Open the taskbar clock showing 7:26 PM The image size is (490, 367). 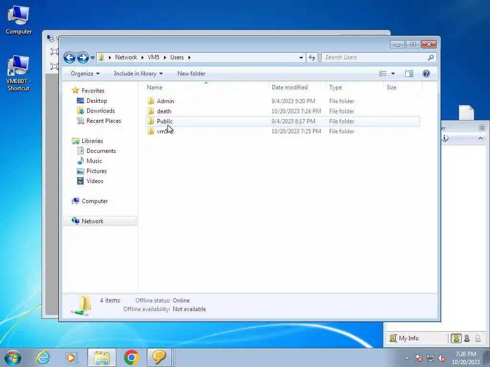pos(466,358)
